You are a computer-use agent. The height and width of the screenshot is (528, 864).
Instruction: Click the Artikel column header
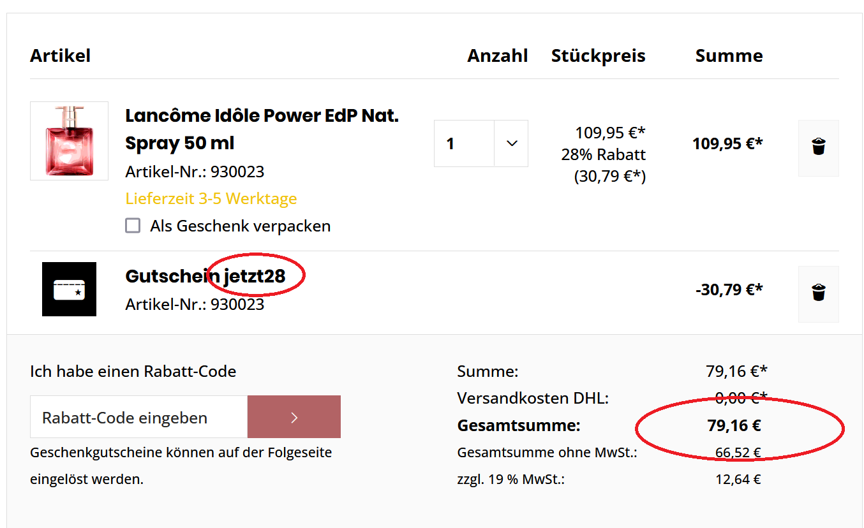pos(60,55)
